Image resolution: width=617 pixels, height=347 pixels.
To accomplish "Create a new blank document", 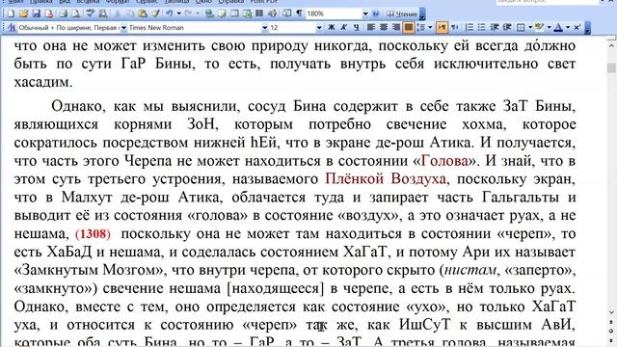I will pos(11,13).
